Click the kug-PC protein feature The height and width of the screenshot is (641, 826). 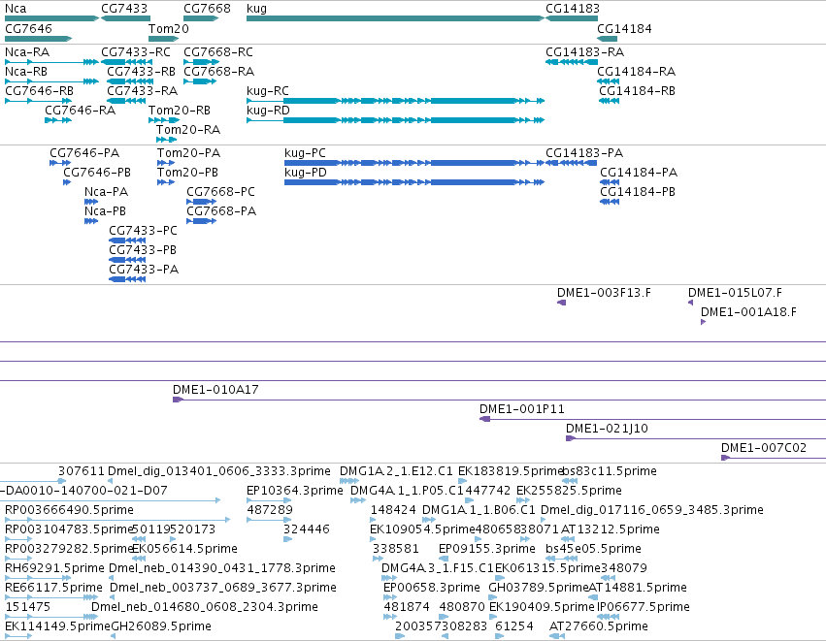point(414,163)
